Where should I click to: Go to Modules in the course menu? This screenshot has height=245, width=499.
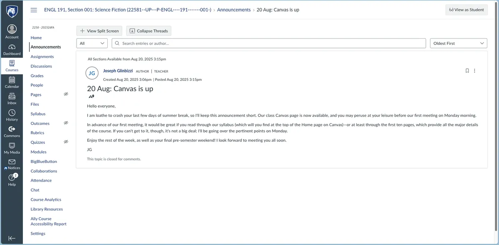point(38,152)
